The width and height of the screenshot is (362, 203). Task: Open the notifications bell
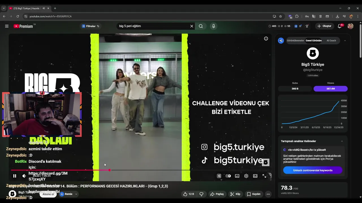(340, 26)
